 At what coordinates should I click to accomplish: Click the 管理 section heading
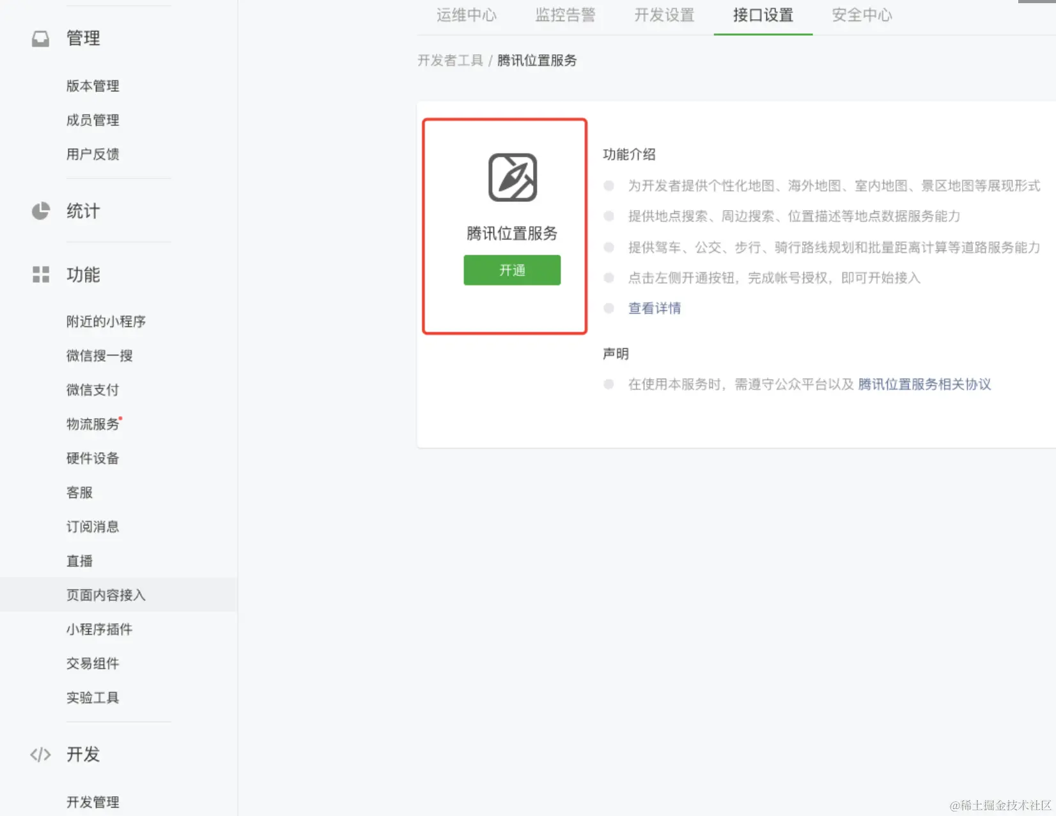(83, 38)
